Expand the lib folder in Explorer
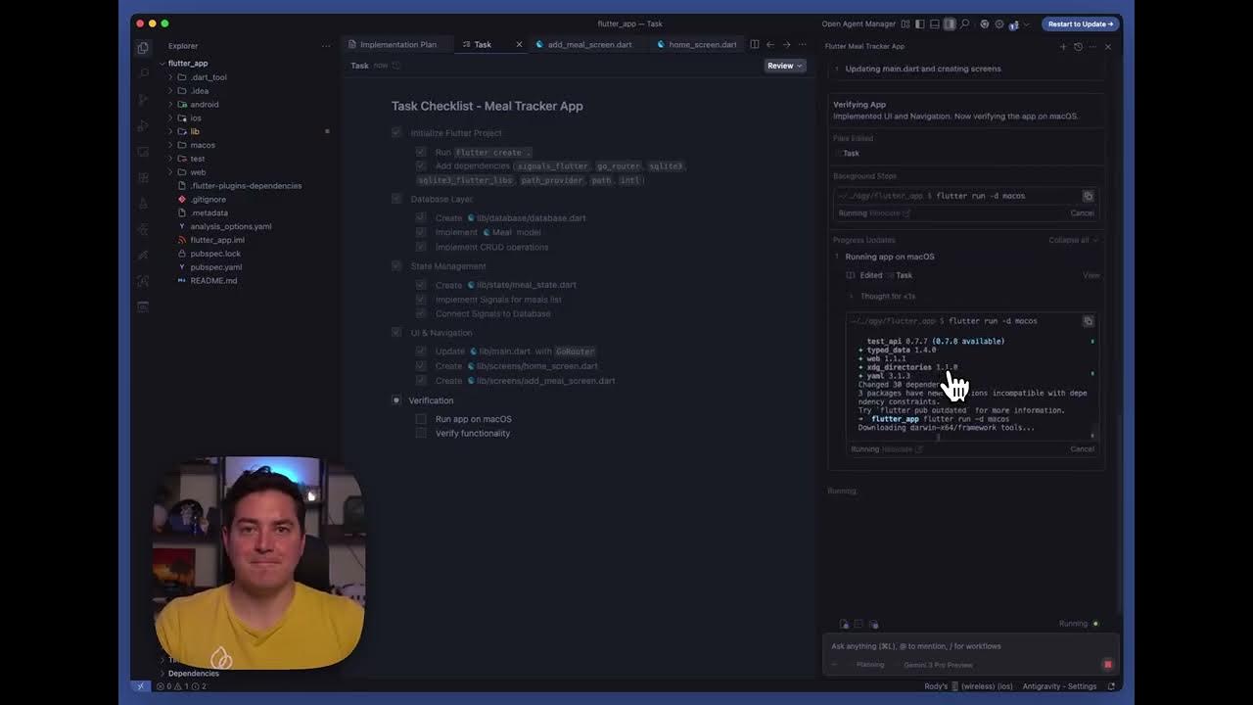This screenshot has height=705, width=1253. click(195, 131)
